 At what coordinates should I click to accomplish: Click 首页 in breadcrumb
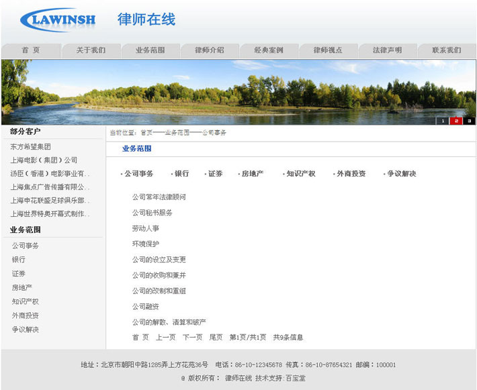[146, 133]
